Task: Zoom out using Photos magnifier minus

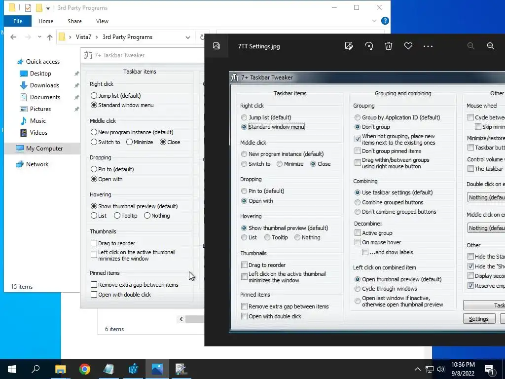Action: [470, 46]
